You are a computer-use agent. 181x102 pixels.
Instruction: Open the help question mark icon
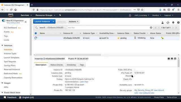[178, 22]
